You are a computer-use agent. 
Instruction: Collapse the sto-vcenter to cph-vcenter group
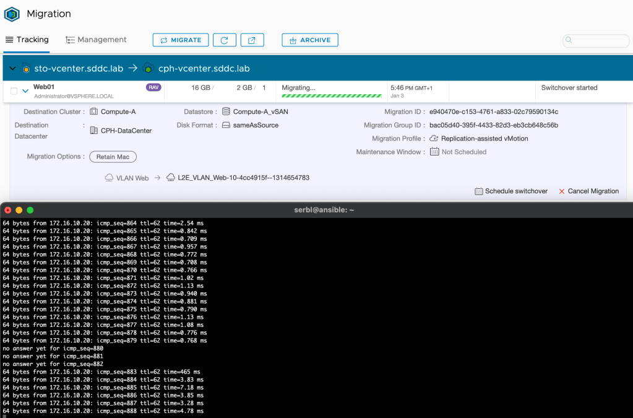point(12,69)
